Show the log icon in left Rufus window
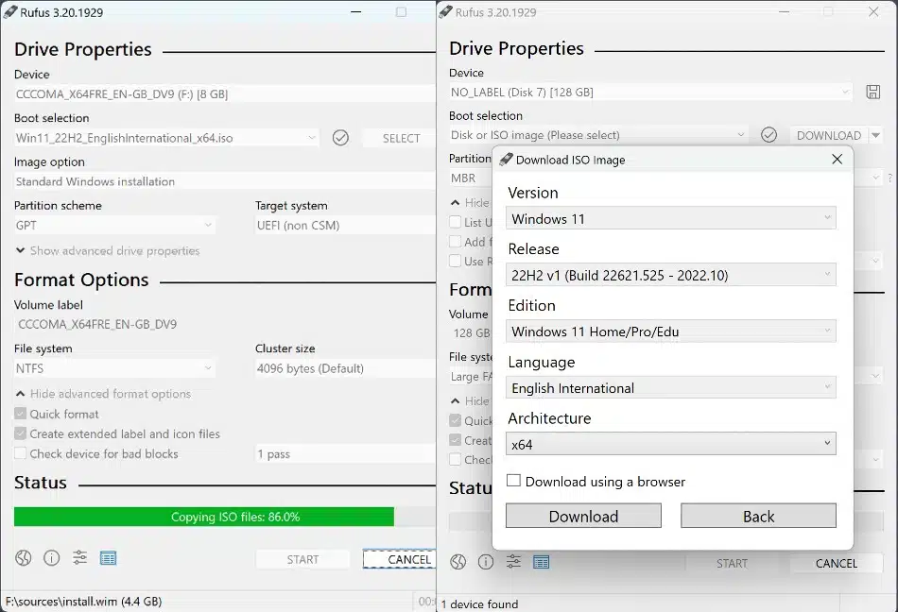The image size is (898, 612). pos(109,557)
